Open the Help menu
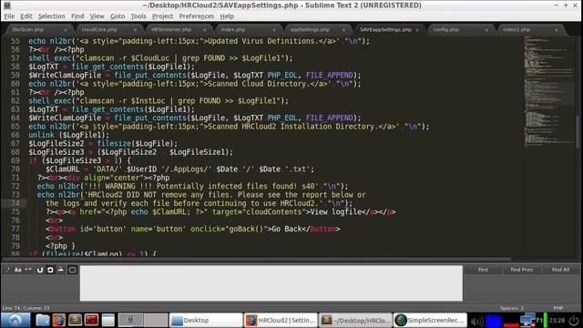583x328 pixels. [227, 16]
